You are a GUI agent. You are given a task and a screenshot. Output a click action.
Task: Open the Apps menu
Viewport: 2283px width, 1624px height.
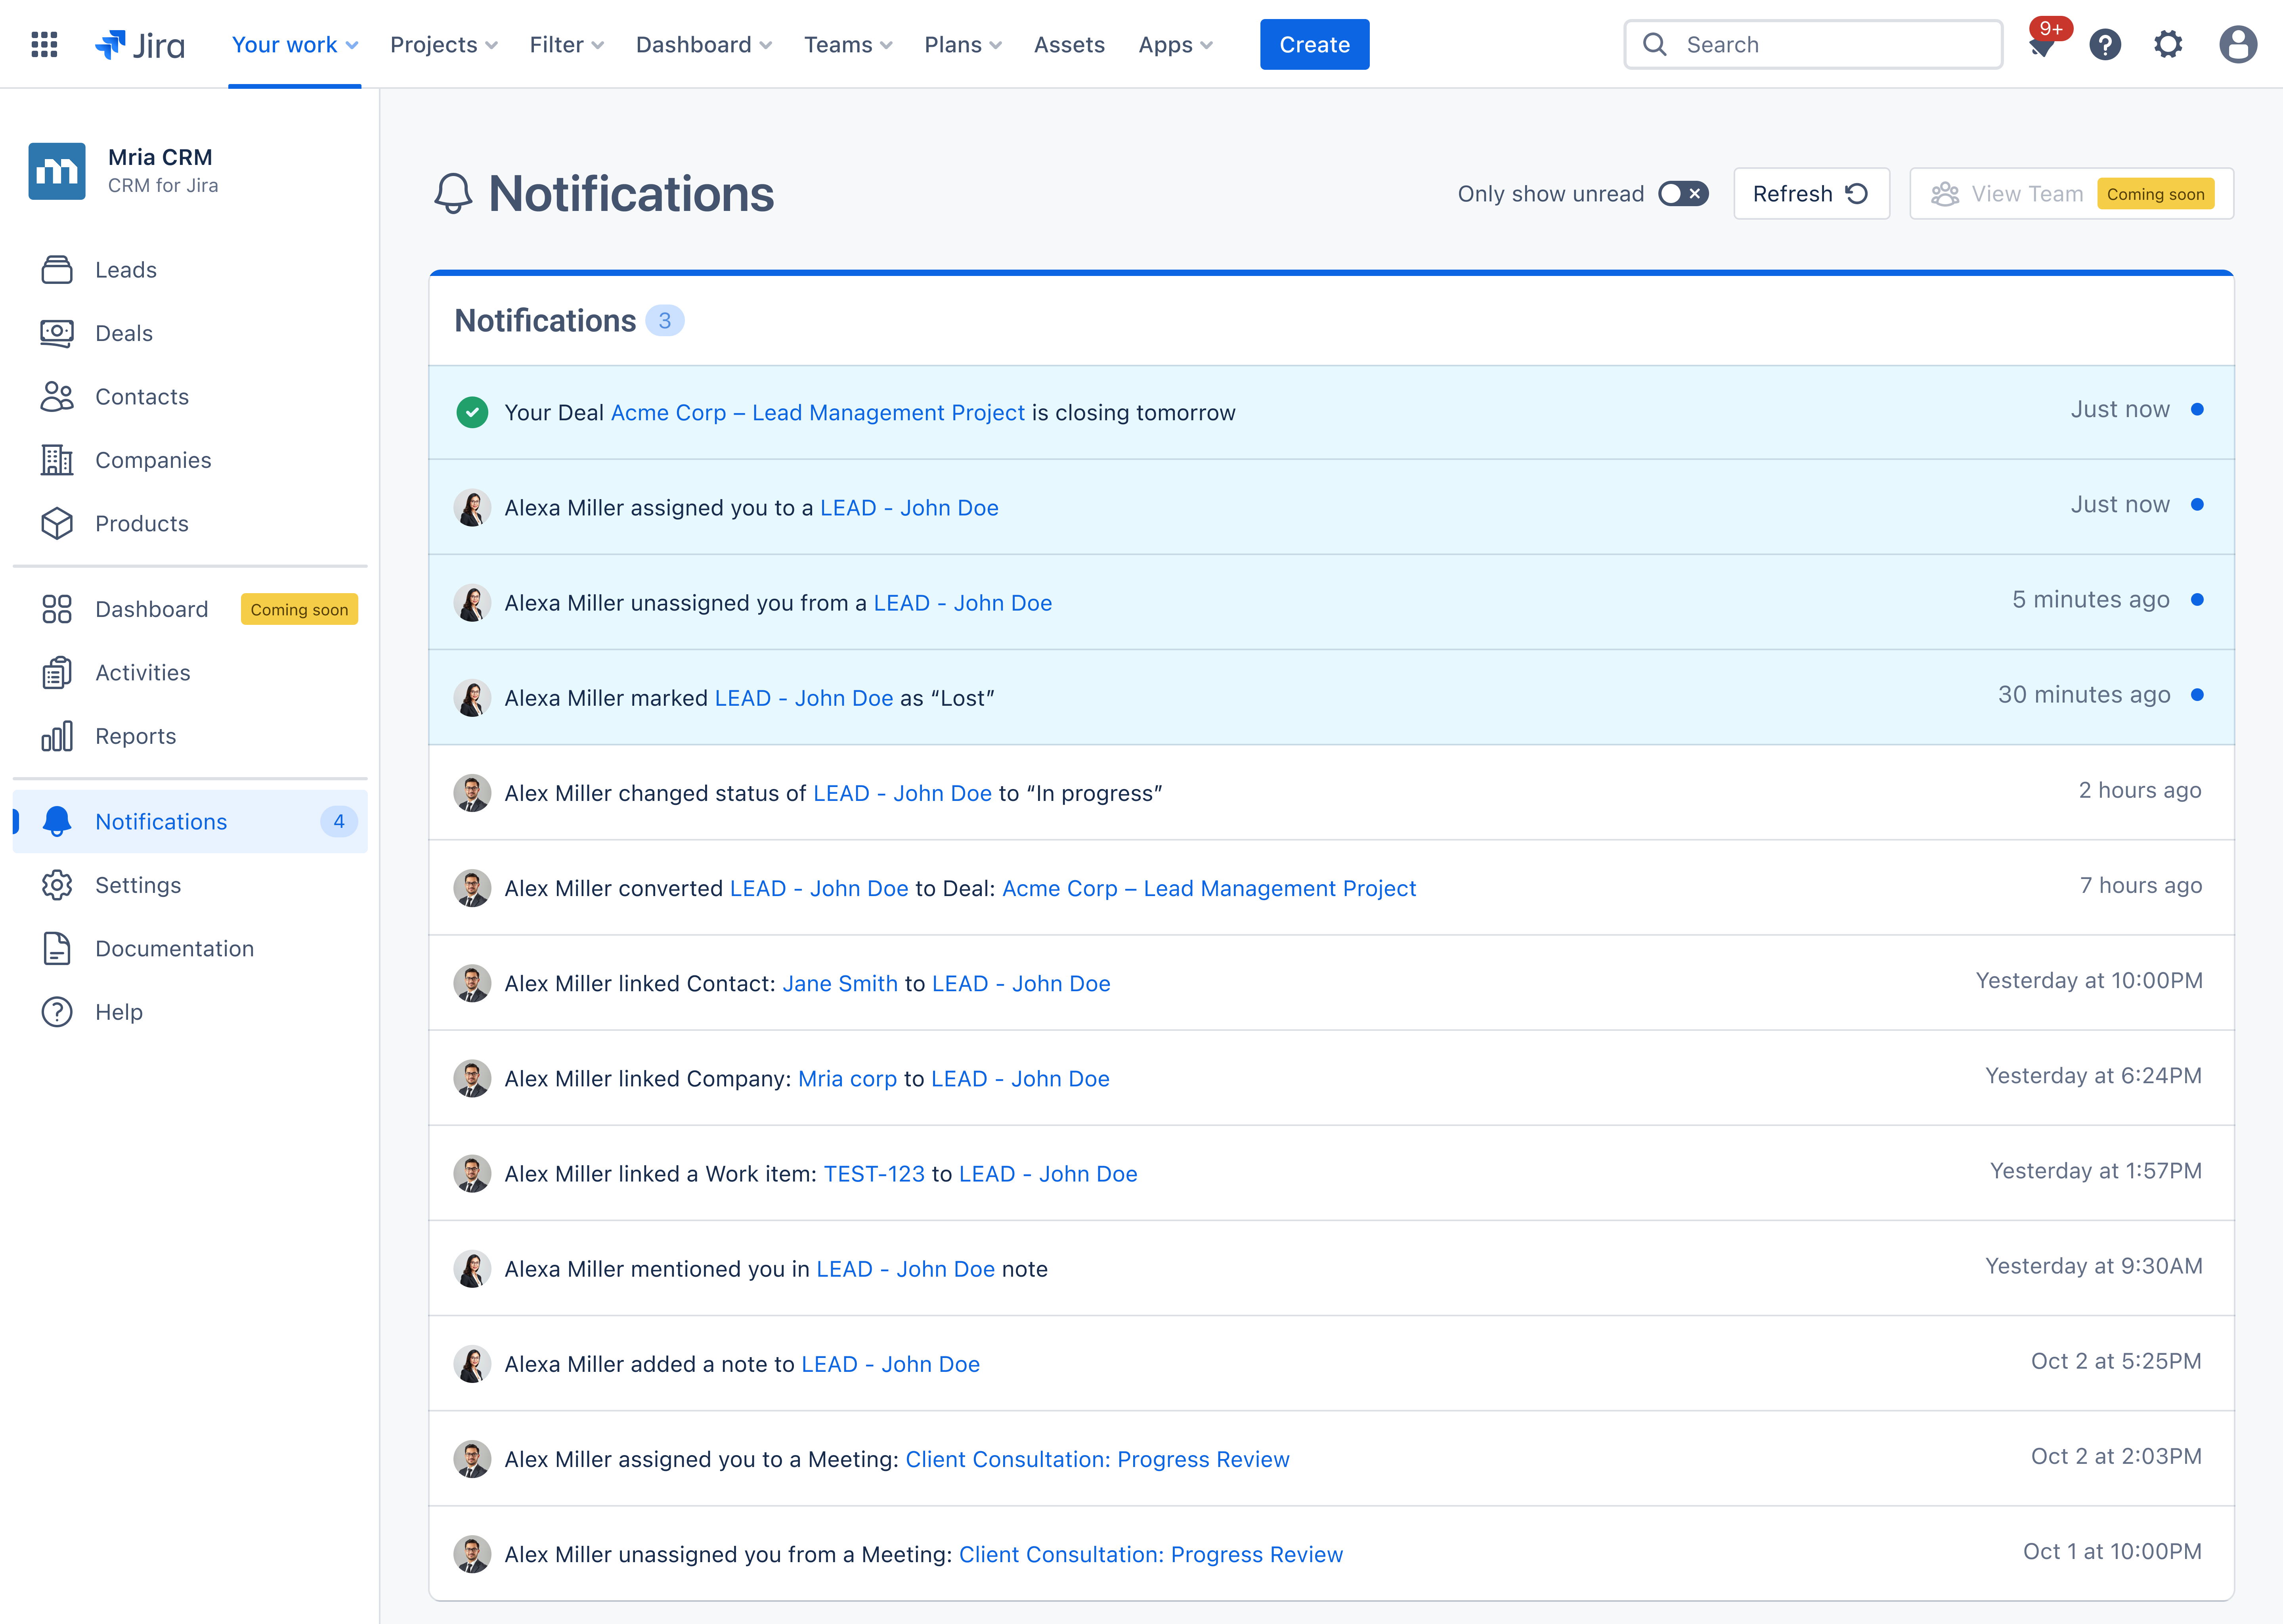pos(1176,45)
